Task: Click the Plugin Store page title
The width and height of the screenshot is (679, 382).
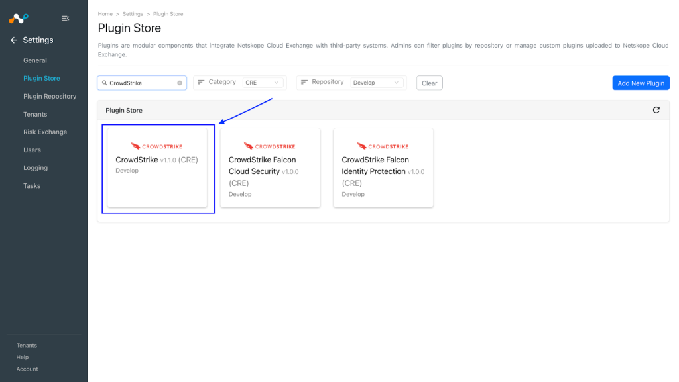Action: pos(129,28)
